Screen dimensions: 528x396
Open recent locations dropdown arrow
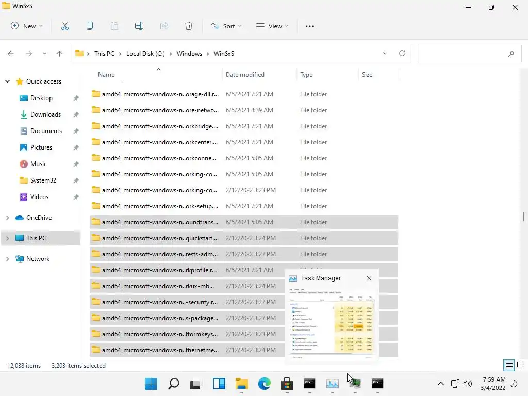[x=44, y=54]
